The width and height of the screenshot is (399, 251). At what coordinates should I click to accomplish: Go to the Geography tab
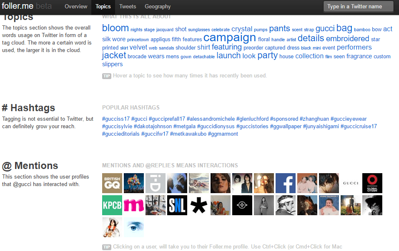158,7
